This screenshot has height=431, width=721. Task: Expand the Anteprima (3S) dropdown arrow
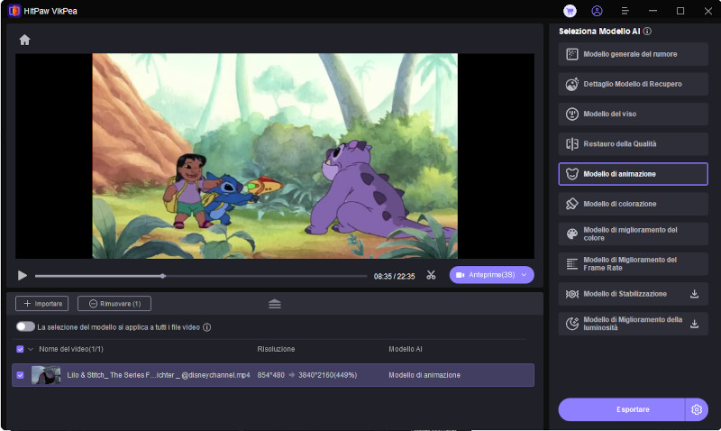[x=525, y=275]
